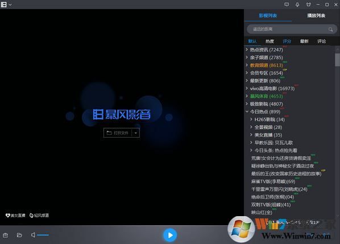Open the feedback message icon
340x244 pixels.
tap(287, 5)
